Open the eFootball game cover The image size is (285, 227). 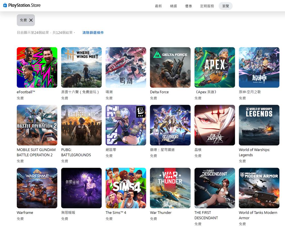coord(37,68)
